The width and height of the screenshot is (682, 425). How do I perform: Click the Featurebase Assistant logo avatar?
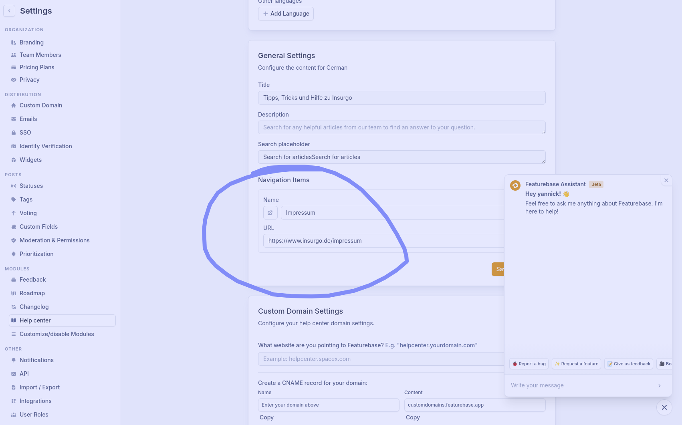(515, 185)
